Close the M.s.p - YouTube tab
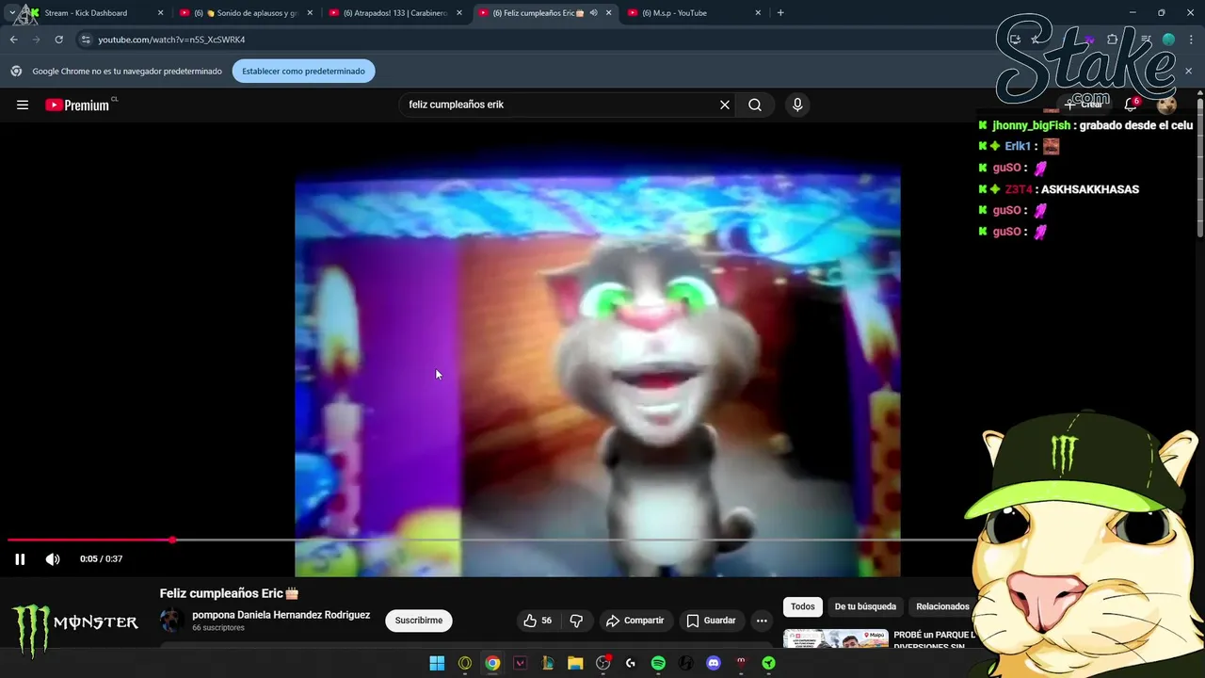The image size is (1205, 678). click(x=758, y=13)
